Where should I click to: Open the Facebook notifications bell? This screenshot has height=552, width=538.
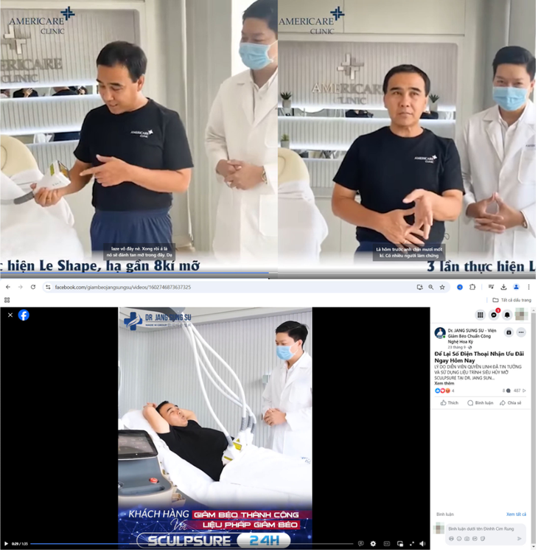pos(509,316)
